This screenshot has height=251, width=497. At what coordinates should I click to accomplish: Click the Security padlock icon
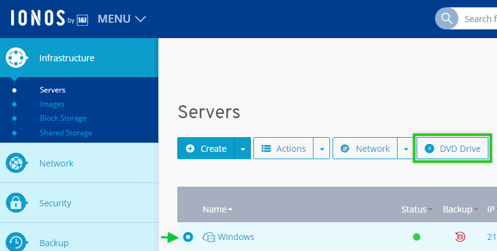[17, 203]
